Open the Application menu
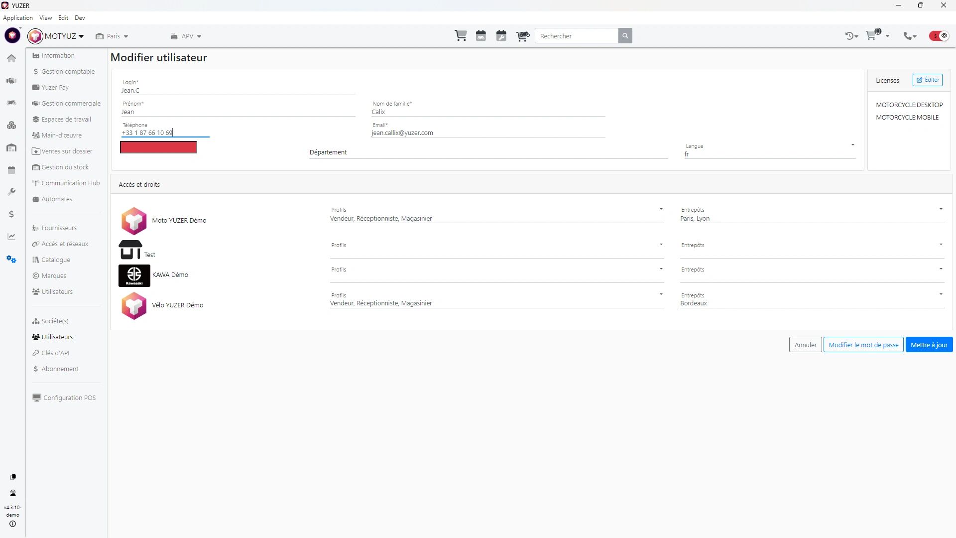 click(18, 18)
